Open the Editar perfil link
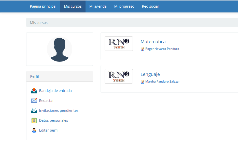The width and height of the screenshot is (239, 142). 49,130
